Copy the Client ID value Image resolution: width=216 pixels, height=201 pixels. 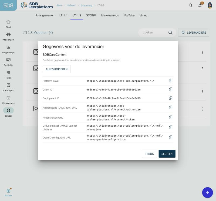(171, 89)
